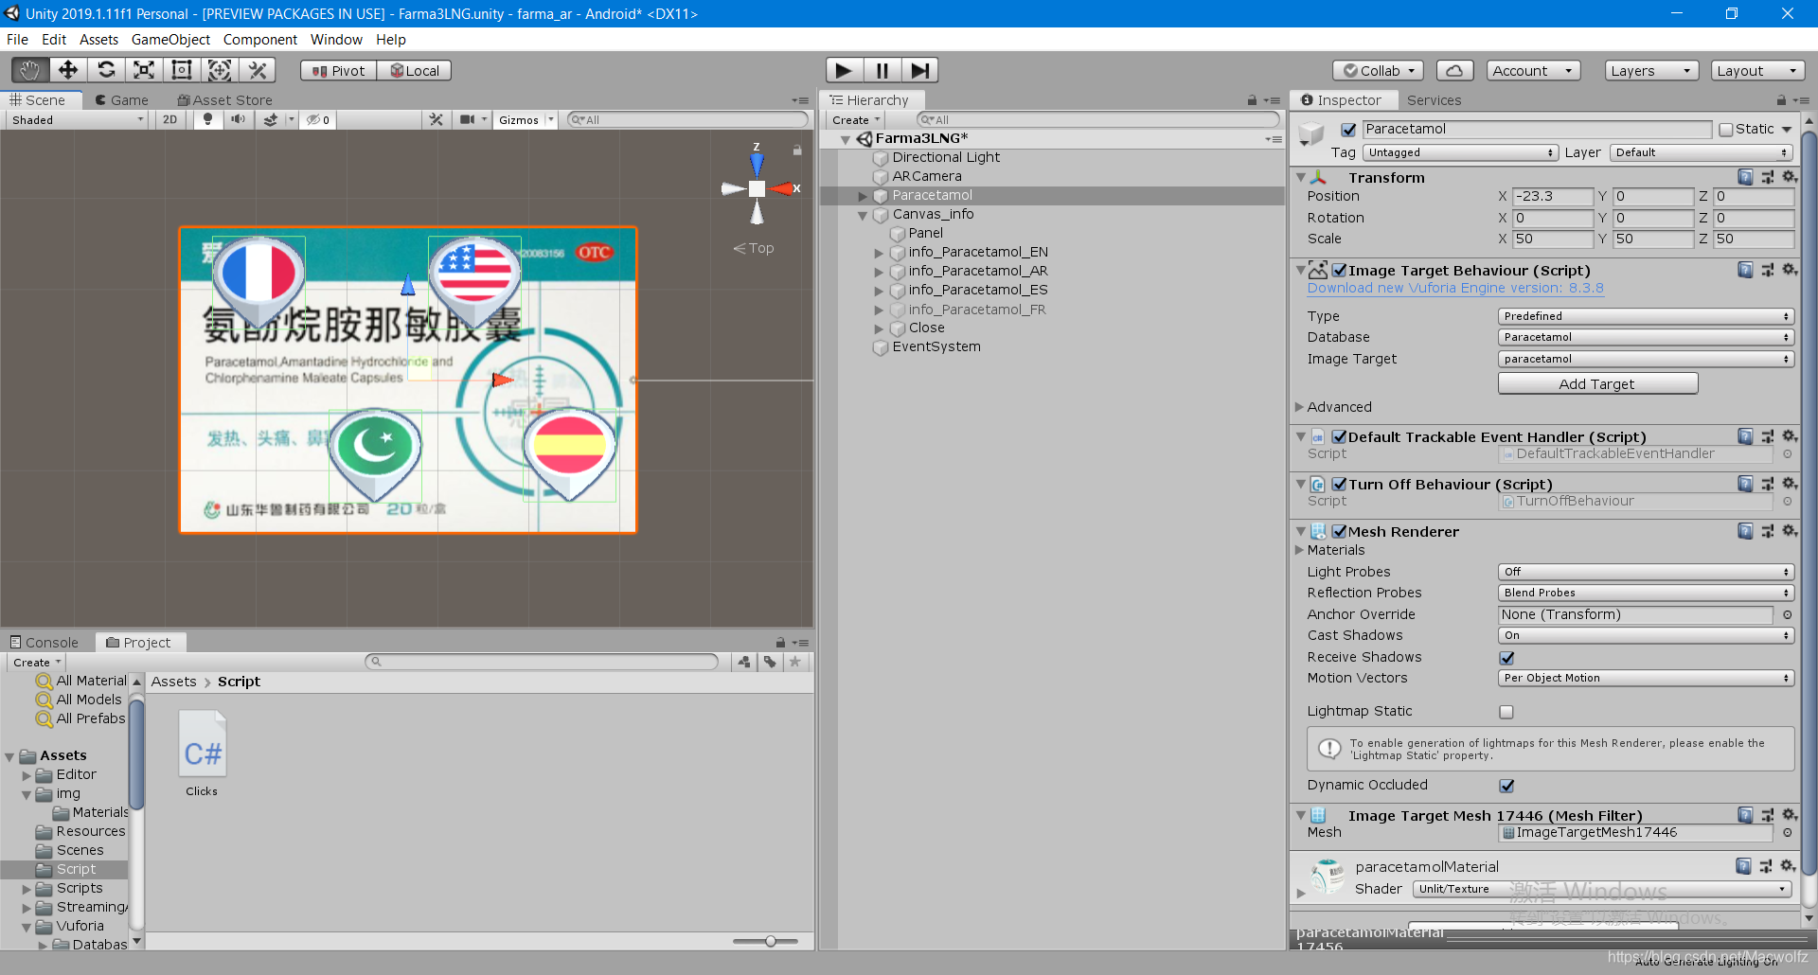Viewport: 1818px width, 975px height.
Task: Toggle Paracetamol object active checkbox
Action: tap(1348, 130)
